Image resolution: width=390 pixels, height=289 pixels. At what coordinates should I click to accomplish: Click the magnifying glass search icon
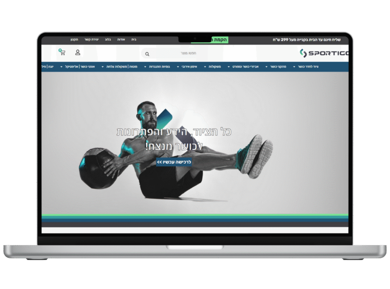tap(147, 54)
